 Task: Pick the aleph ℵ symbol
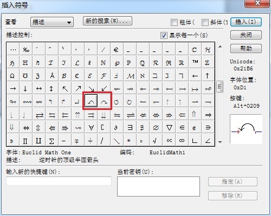[143, 76]
